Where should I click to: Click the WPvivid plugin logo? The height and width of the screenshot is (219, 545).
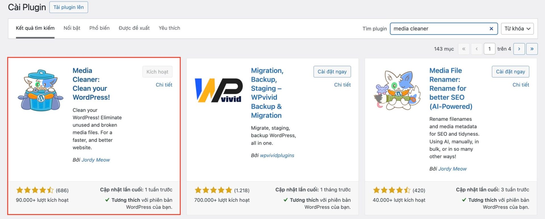pyautogui.click(x=219, y=90)
